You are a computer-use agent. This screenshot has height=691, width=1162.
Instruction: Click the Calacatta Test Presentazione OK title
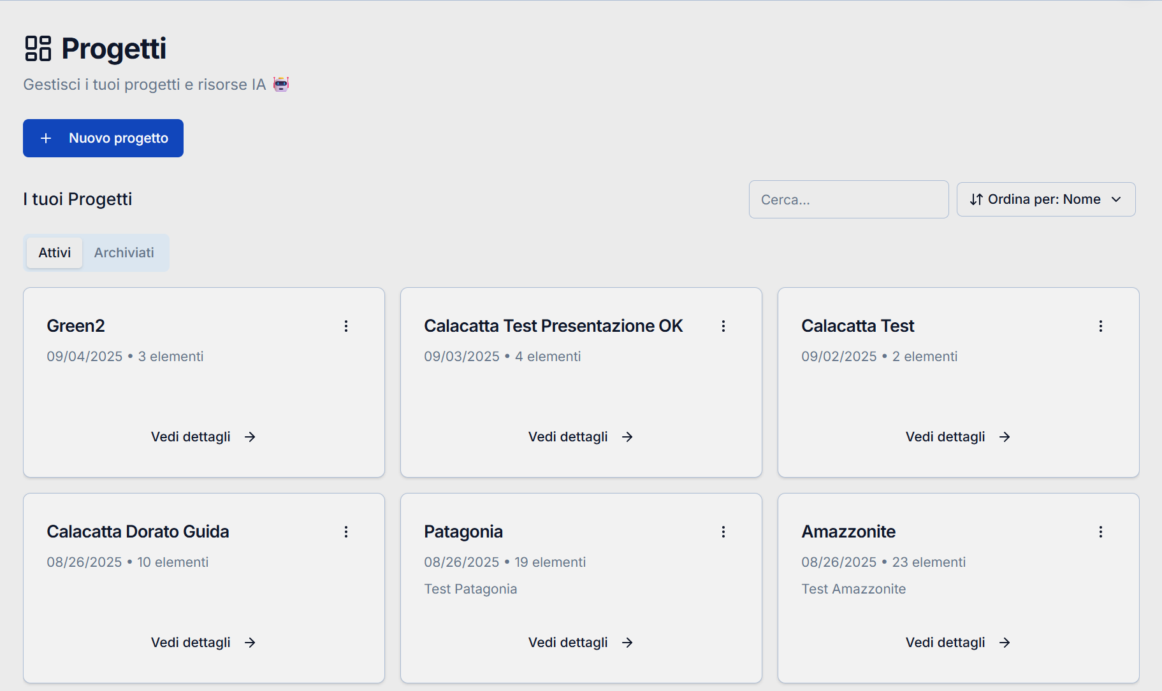553,326
